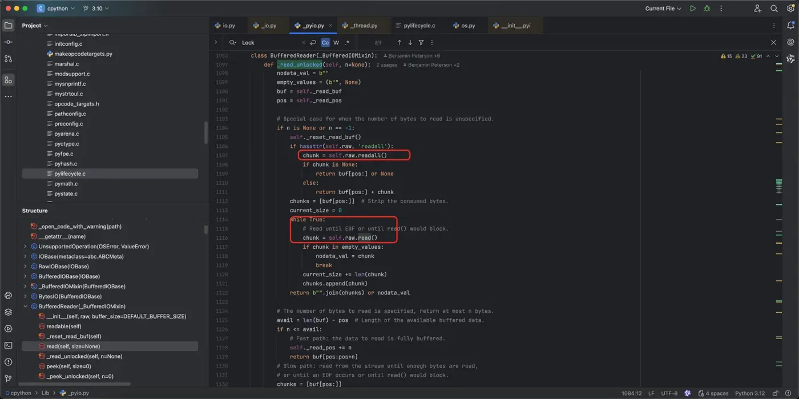Open the Problems tool window icon

8,362
